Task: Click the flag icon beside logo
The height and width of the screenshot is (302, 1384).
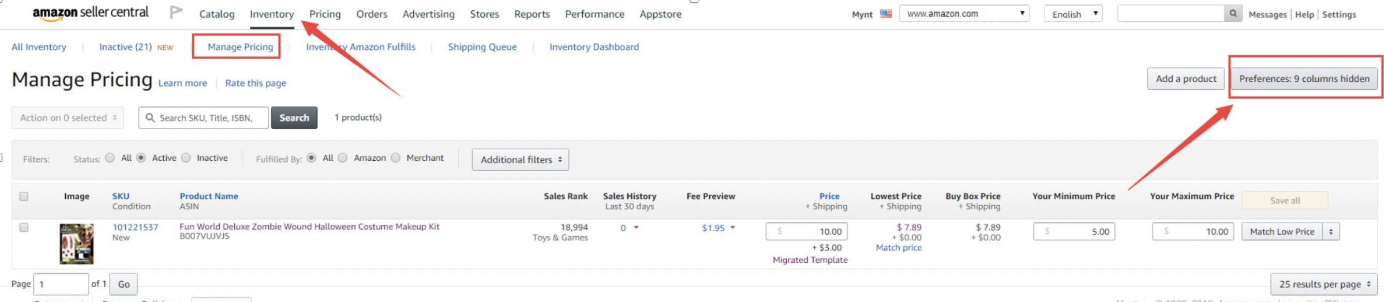Action: (176, 12)
